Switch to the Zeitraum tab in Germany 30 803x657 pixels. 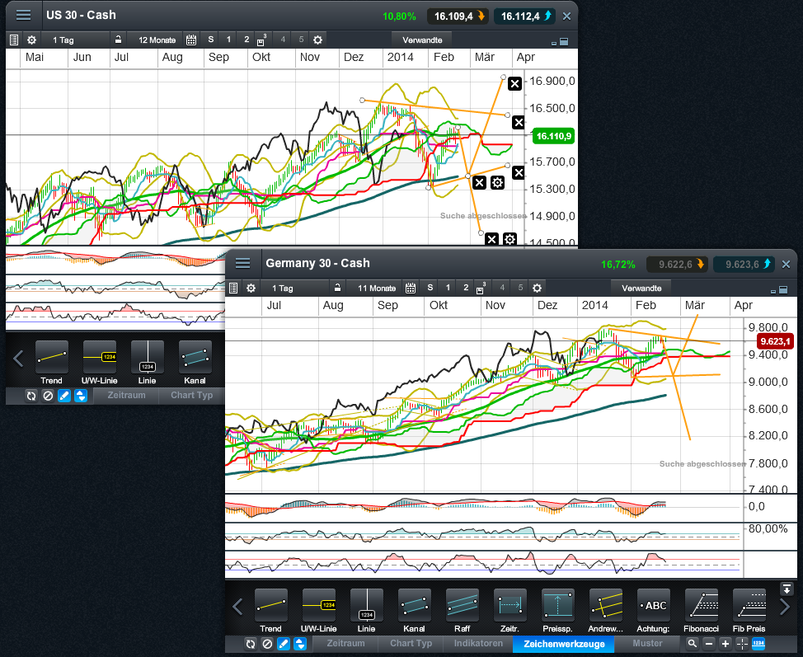point(345,643)
